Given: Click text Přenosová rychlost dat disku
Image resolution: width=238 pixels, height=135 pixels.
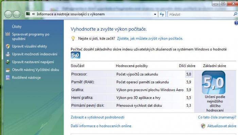Looking at the screenshot, I should [x=139, y=105].
